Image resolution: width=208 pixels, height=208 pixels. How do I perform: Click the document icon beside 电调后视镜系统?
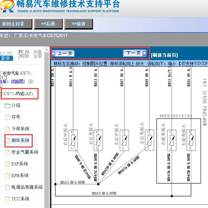[x=8, y=187]
